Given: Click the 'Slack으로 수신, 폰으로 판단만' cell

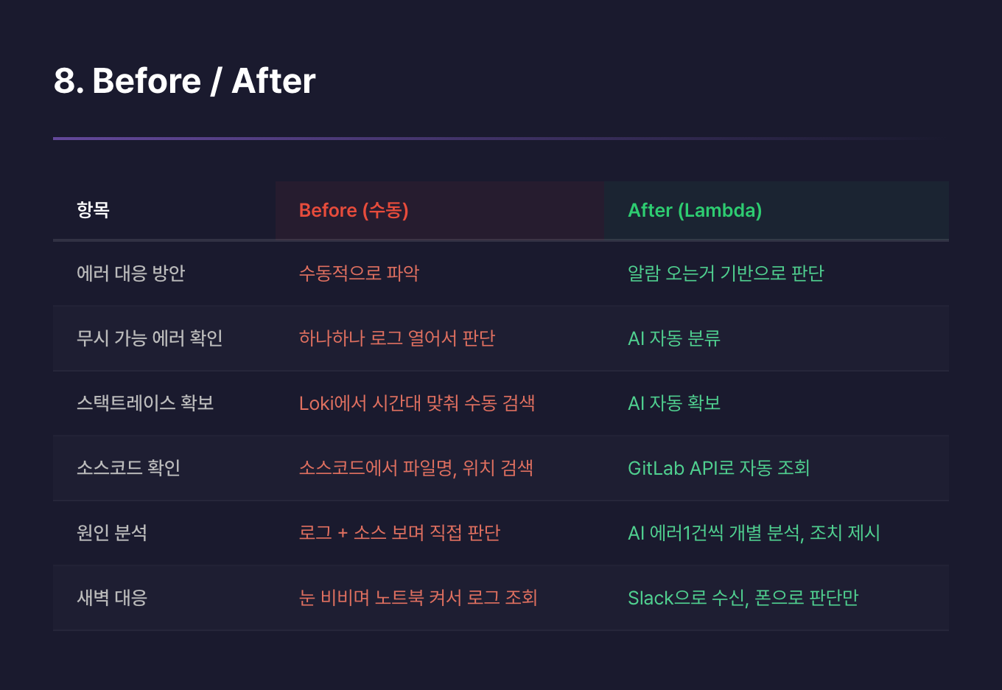Looking at the screenshot, I should click(x=743, y=598).
